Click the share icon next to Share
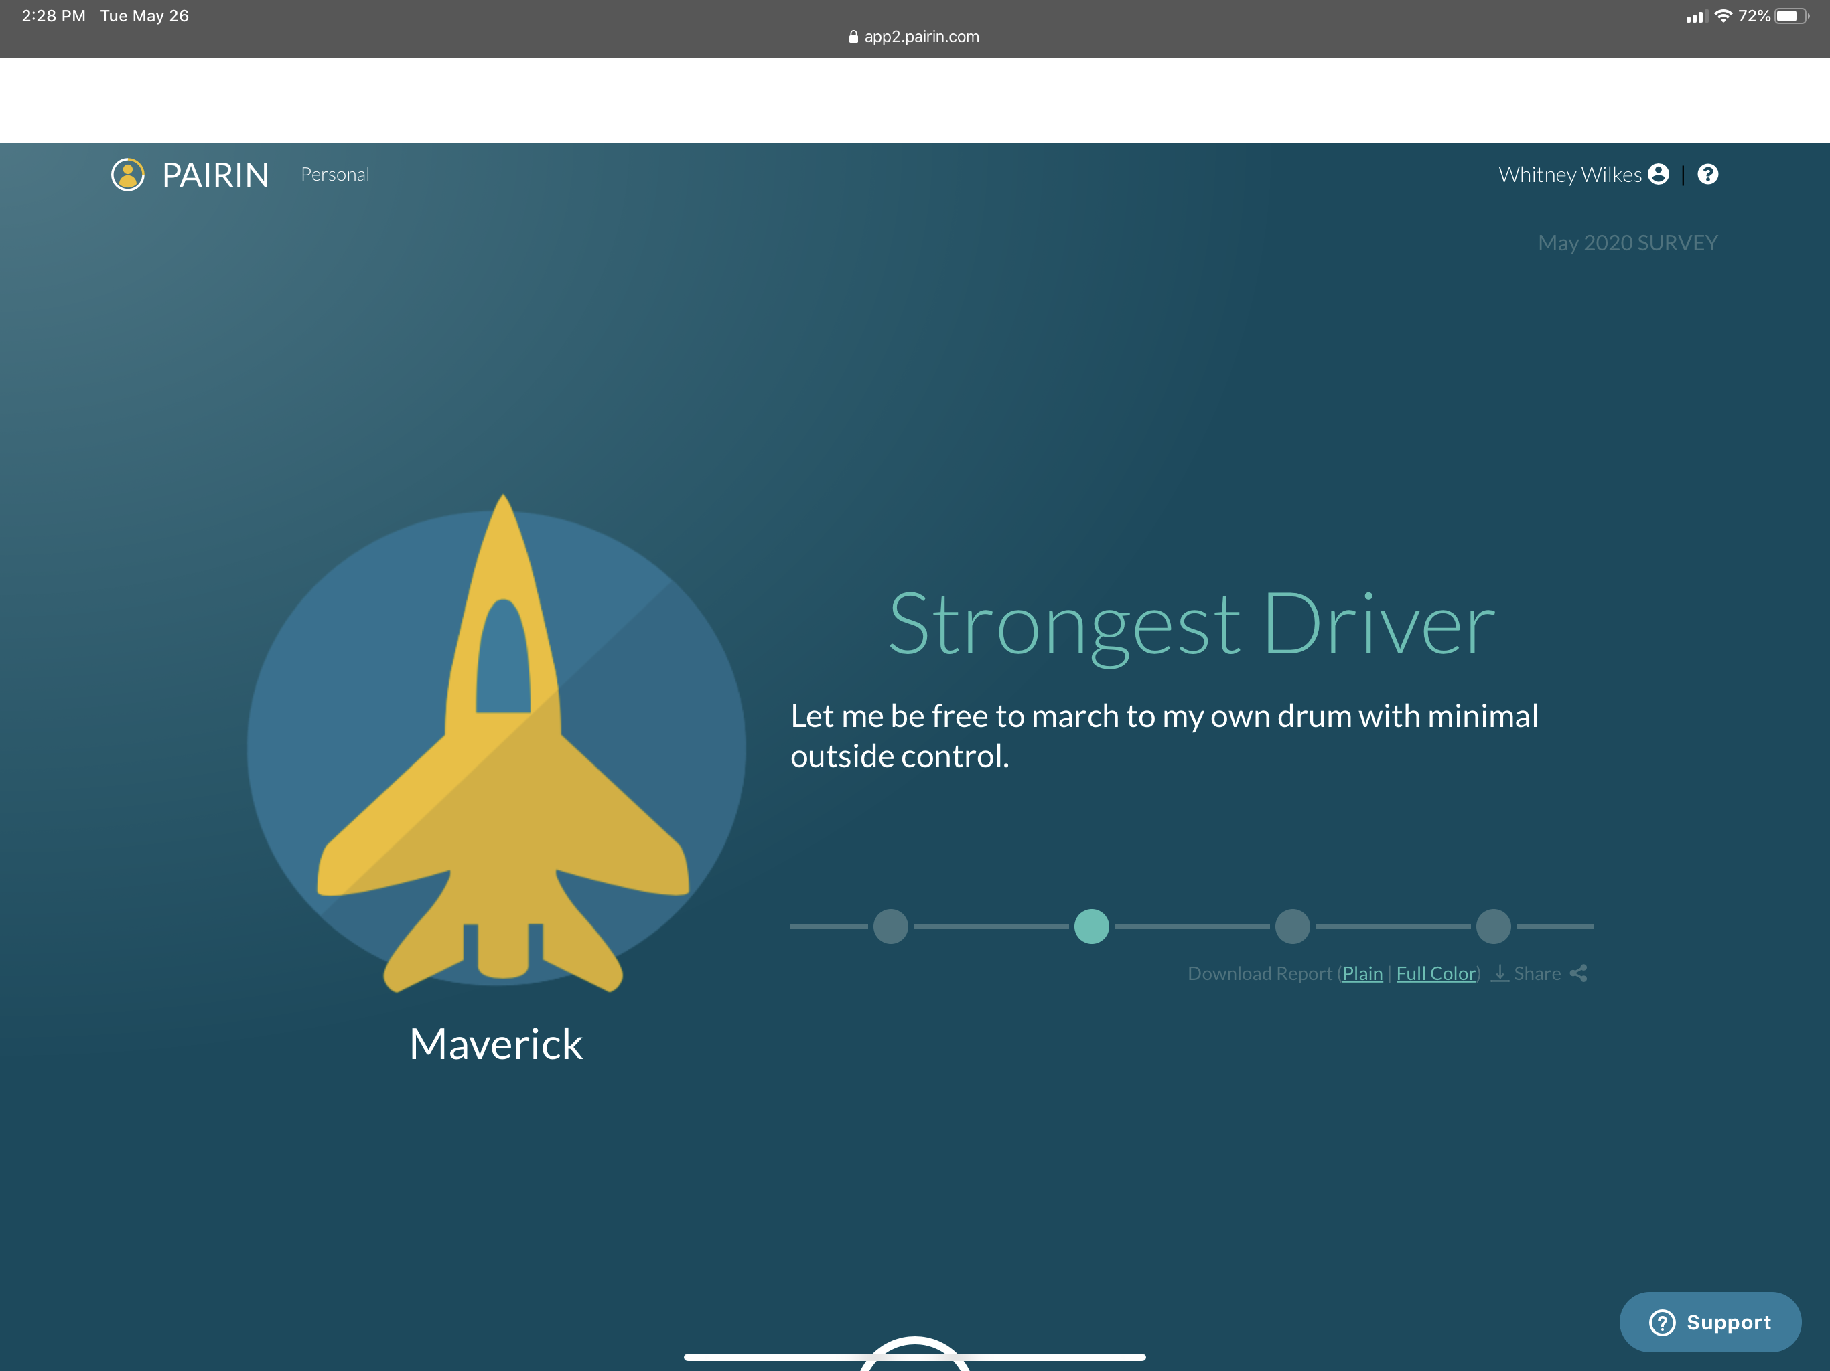The image size is (1830, 1371). click(1579, 973)
